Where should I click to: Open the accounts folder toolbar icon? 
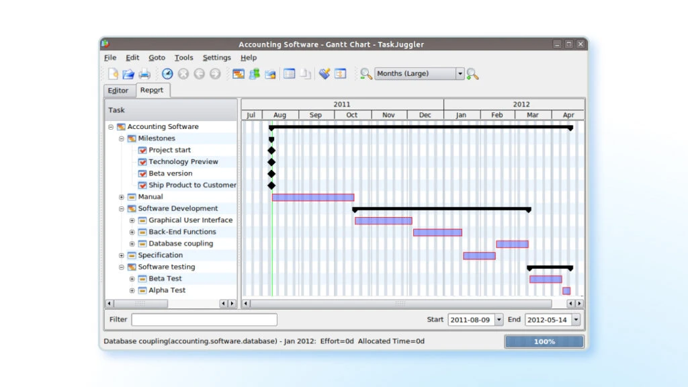pos(270,74)
